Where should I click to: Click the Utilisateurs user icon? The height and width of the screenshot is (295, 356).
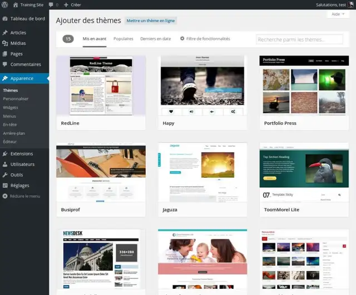click(5, 164)
